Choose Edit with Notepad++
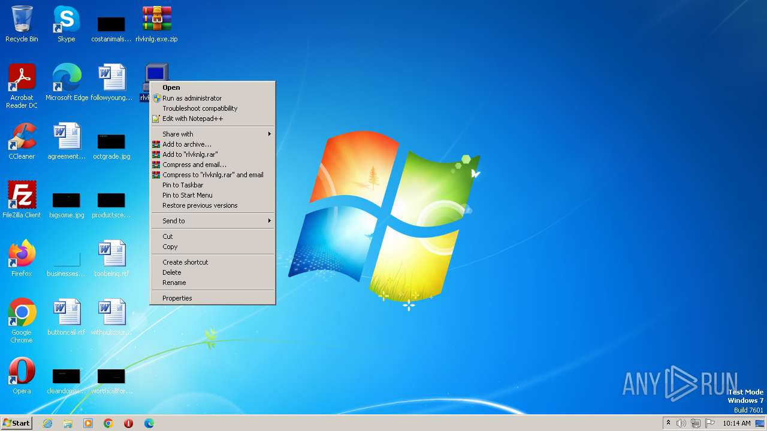Image resolution: width=767 pixels, height=431 pixels. 213,119
